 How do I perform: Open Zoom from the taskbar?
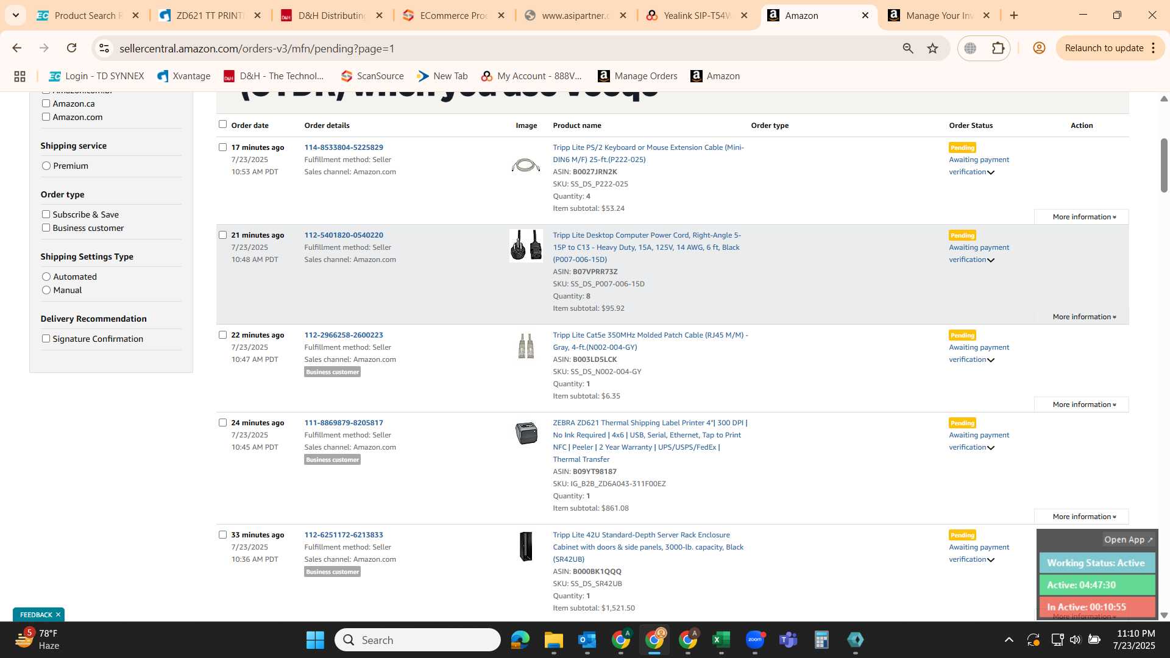(x=754, y=640)
